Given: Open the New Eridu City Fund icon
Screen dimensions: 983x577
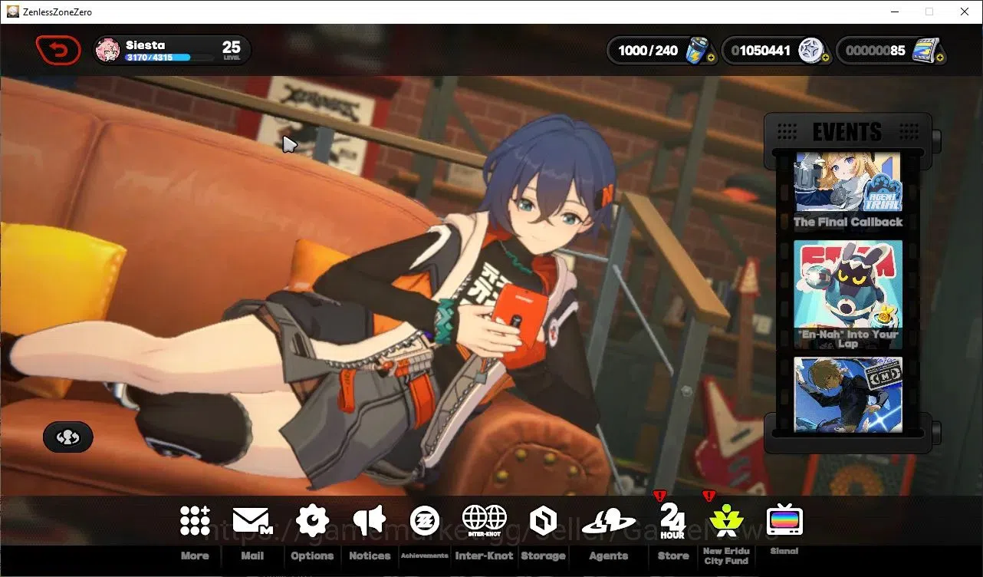Looking at the screenshot, I should point(726,522).
